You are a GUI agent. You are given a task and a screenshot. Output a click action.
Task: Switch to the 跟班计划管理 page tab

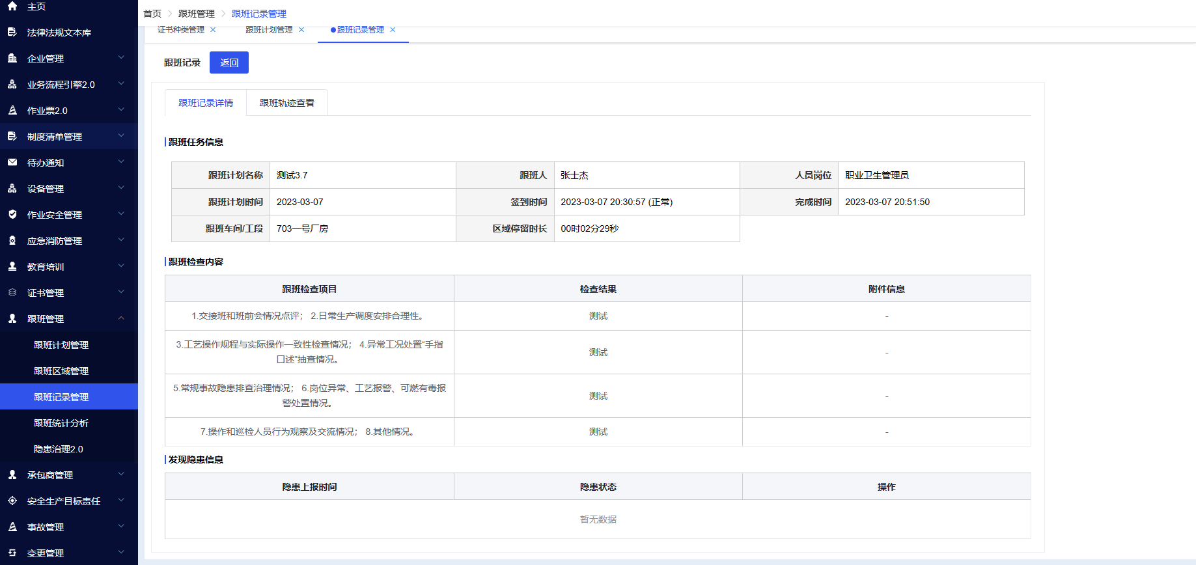(x=269, y=29)
